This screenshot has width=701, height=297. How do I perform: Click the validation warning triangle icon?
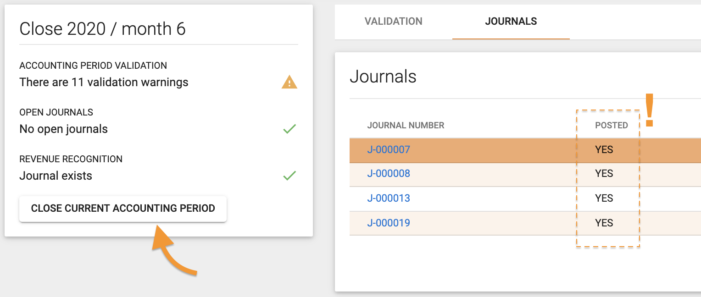(289, 82)
